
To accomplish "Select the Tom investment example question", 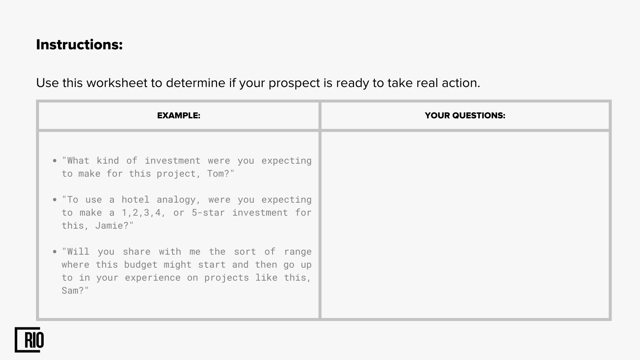I will 187,167.
